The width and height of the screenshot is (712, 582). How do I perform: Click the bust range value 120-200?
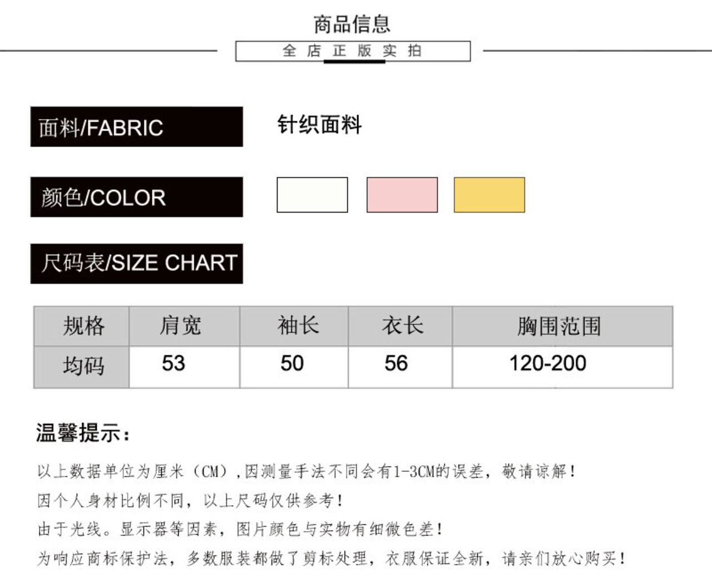coord(548,364)
